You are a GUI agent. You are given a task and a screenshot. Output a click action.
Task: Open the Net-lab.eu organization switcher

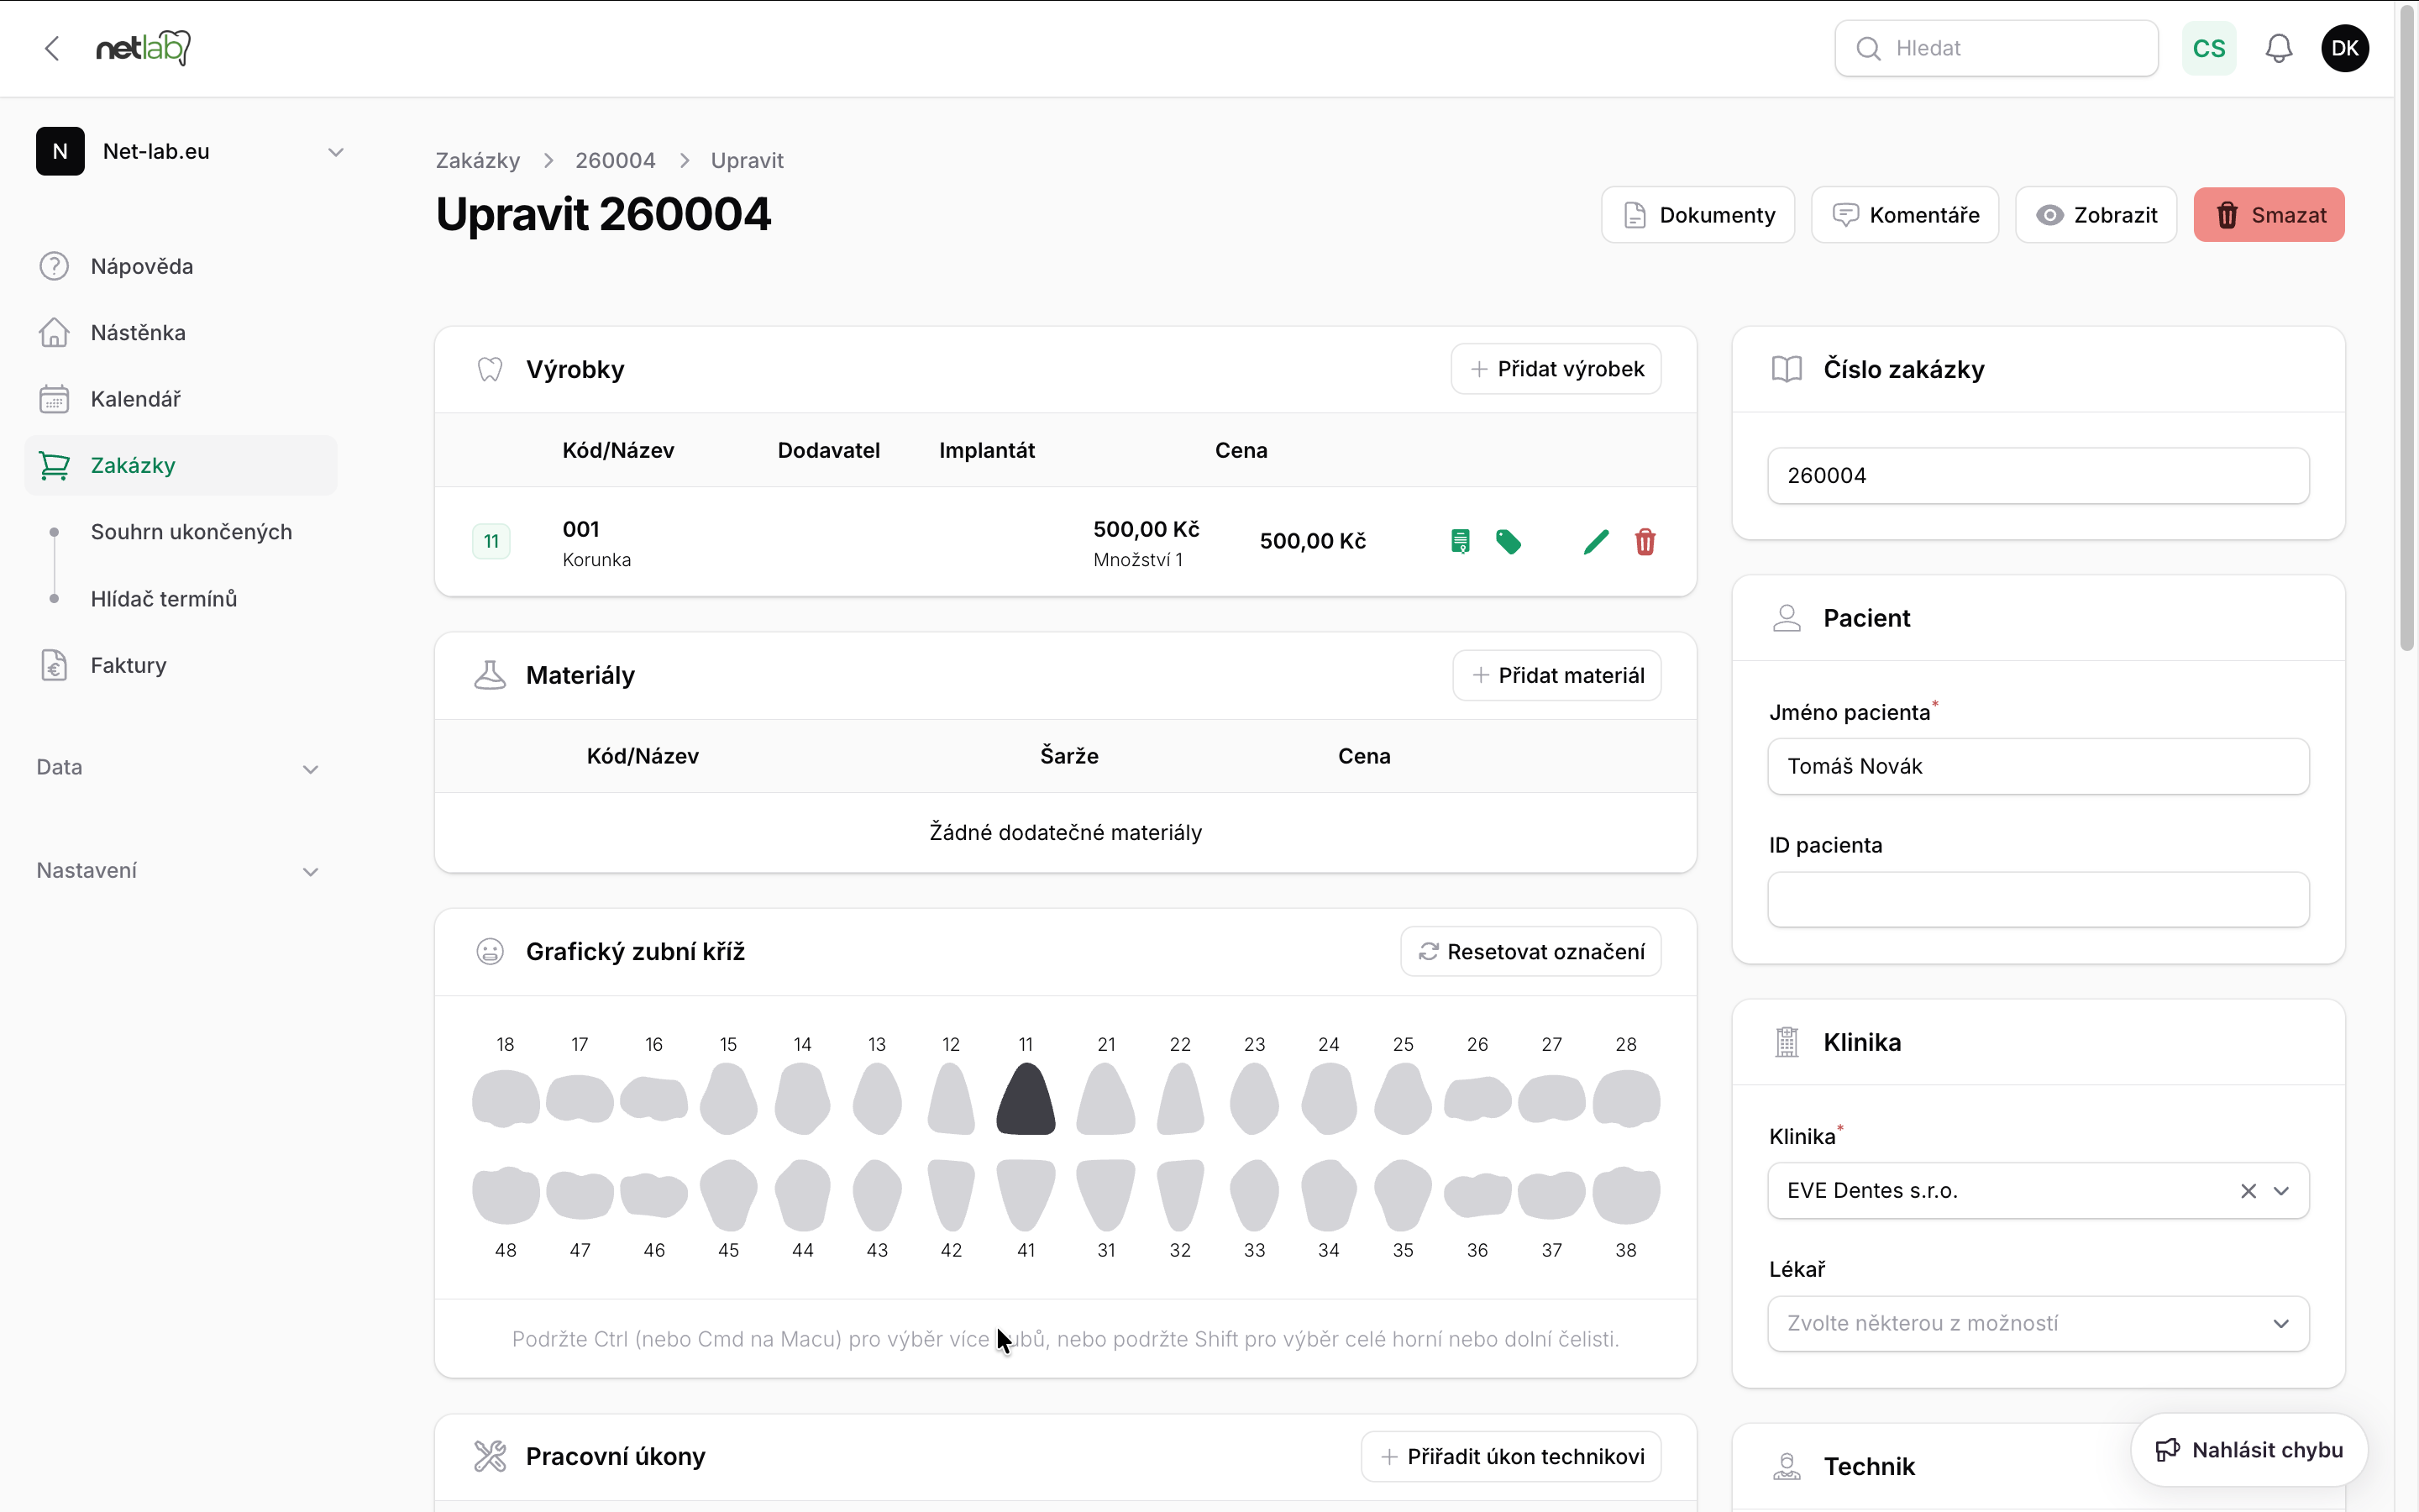190,151
